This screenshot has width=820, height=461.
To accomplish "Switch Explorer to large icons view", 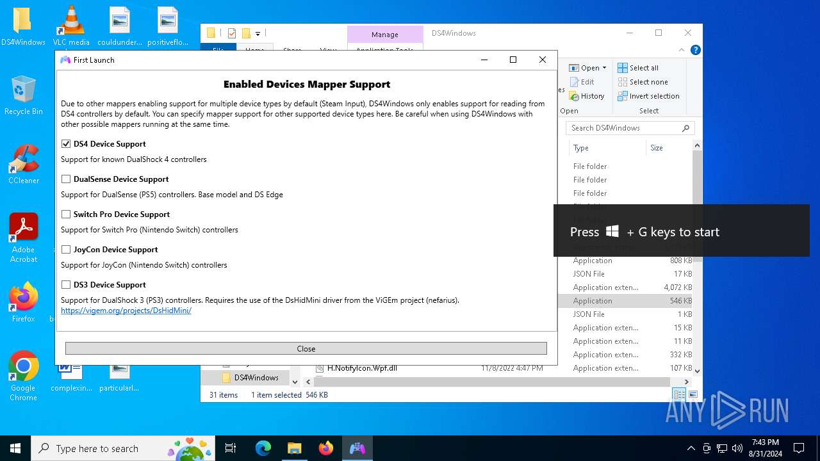I will pyautogui.click(x=693, y=394).
